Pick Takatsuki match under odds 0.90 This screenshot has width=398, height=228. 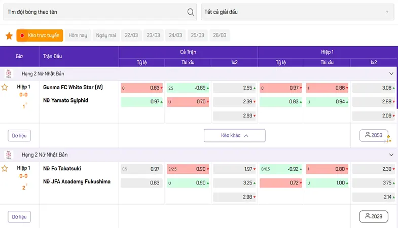coord(188,183)
